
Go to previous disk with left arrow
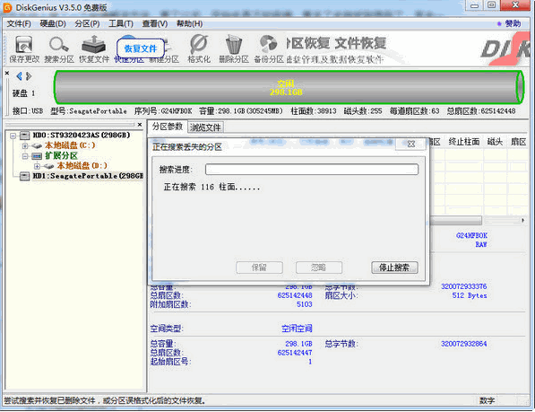tap(19, 76)
